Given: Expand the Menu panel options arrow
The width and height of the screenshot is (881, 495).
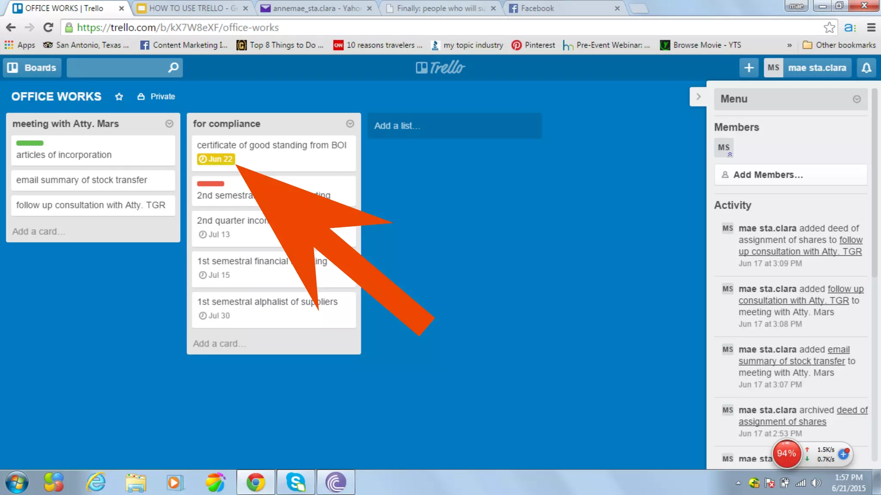Looking at the screenshot, I should click(856, 99).
